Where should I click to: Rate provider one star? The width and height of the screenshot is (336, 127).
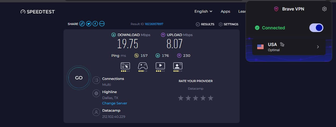tap(181, 98)
